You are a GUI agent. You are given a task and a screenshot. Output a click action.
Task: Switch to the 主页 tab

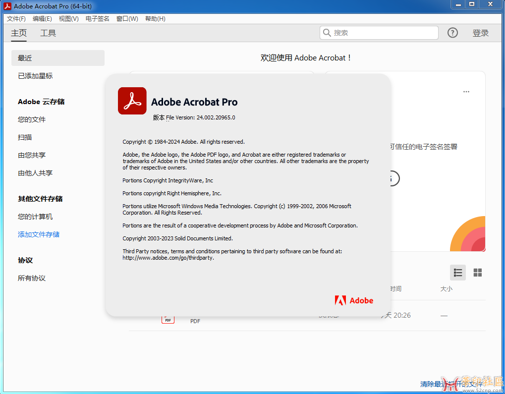[19, 33]
